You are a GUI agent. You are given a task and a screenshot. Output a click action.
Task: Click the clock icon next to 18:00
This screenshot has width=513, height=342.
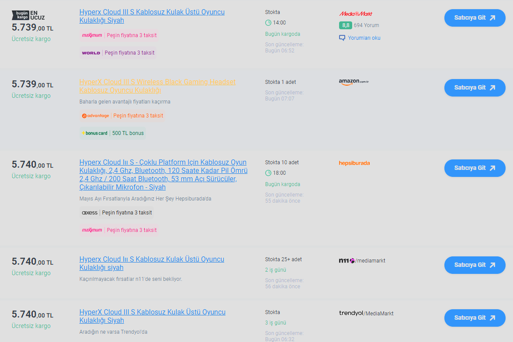click(268, 173)
